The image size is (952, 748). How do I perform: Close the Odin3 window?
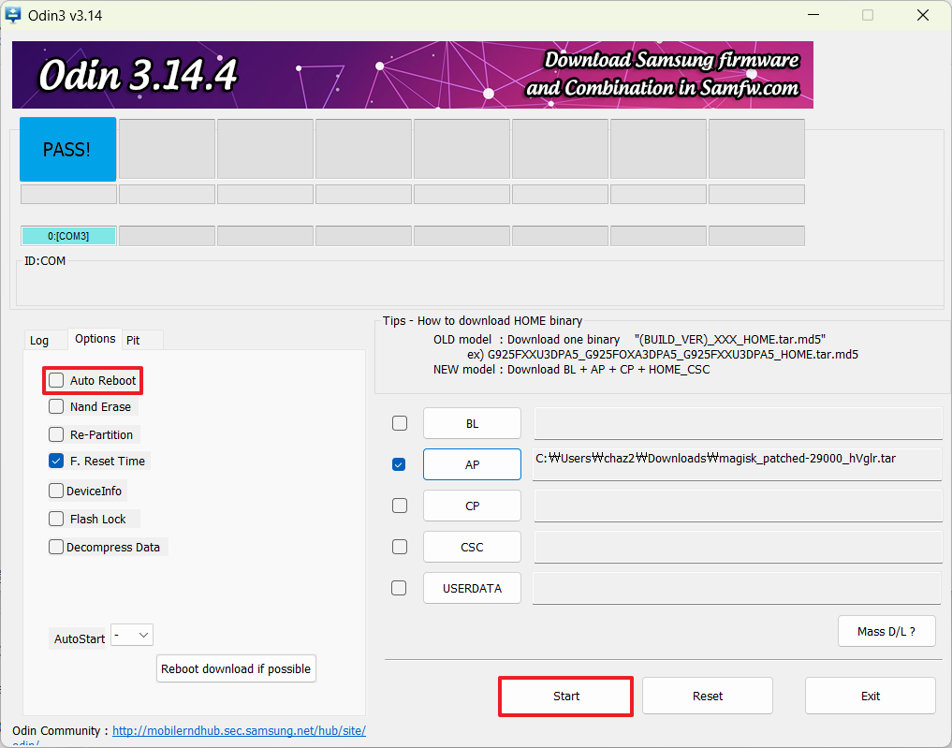coord(923,15)
